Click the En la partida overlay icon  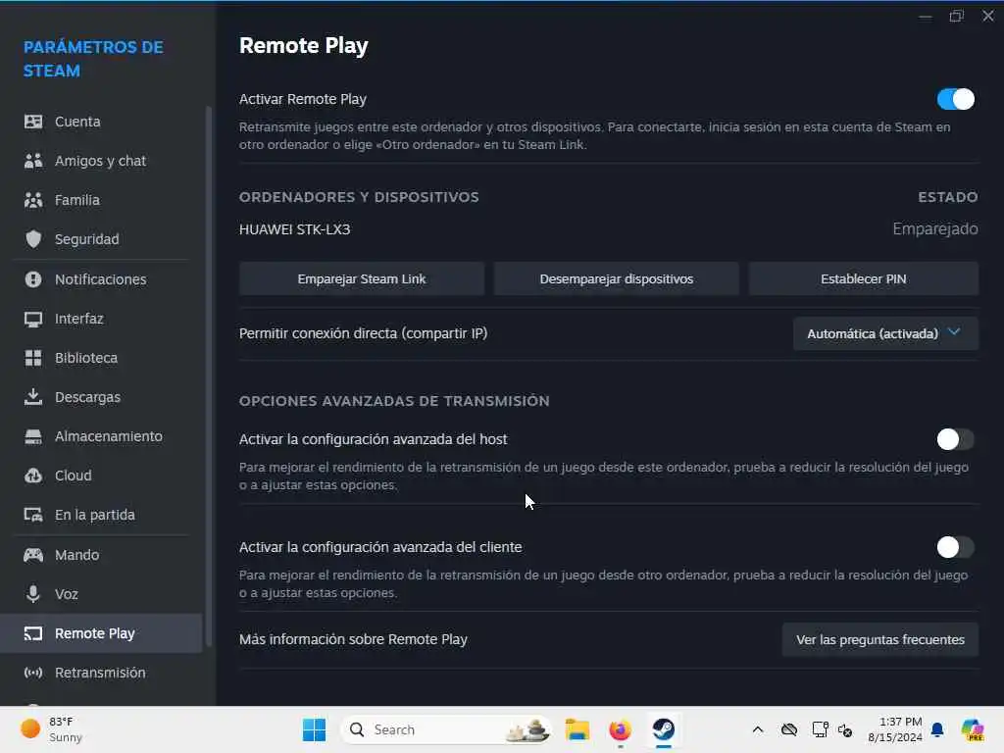[33, 515]
